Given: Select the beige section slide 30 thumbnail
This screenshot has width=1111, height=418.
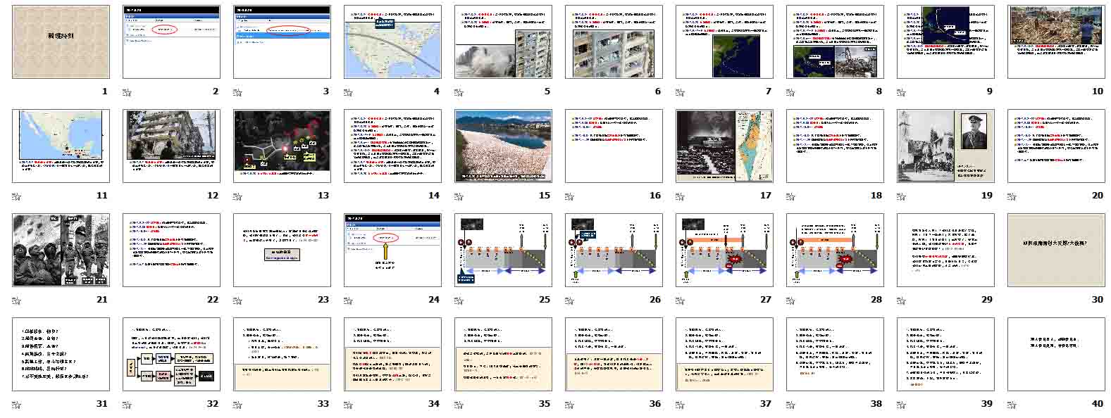Looking at the screenshot, I should [1056, 250].
